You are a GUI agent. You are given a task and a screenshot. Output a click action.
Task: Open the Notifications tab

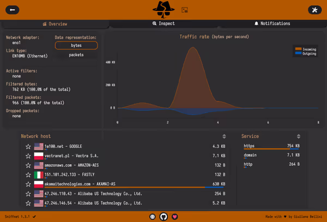click(x=272, y=24)
